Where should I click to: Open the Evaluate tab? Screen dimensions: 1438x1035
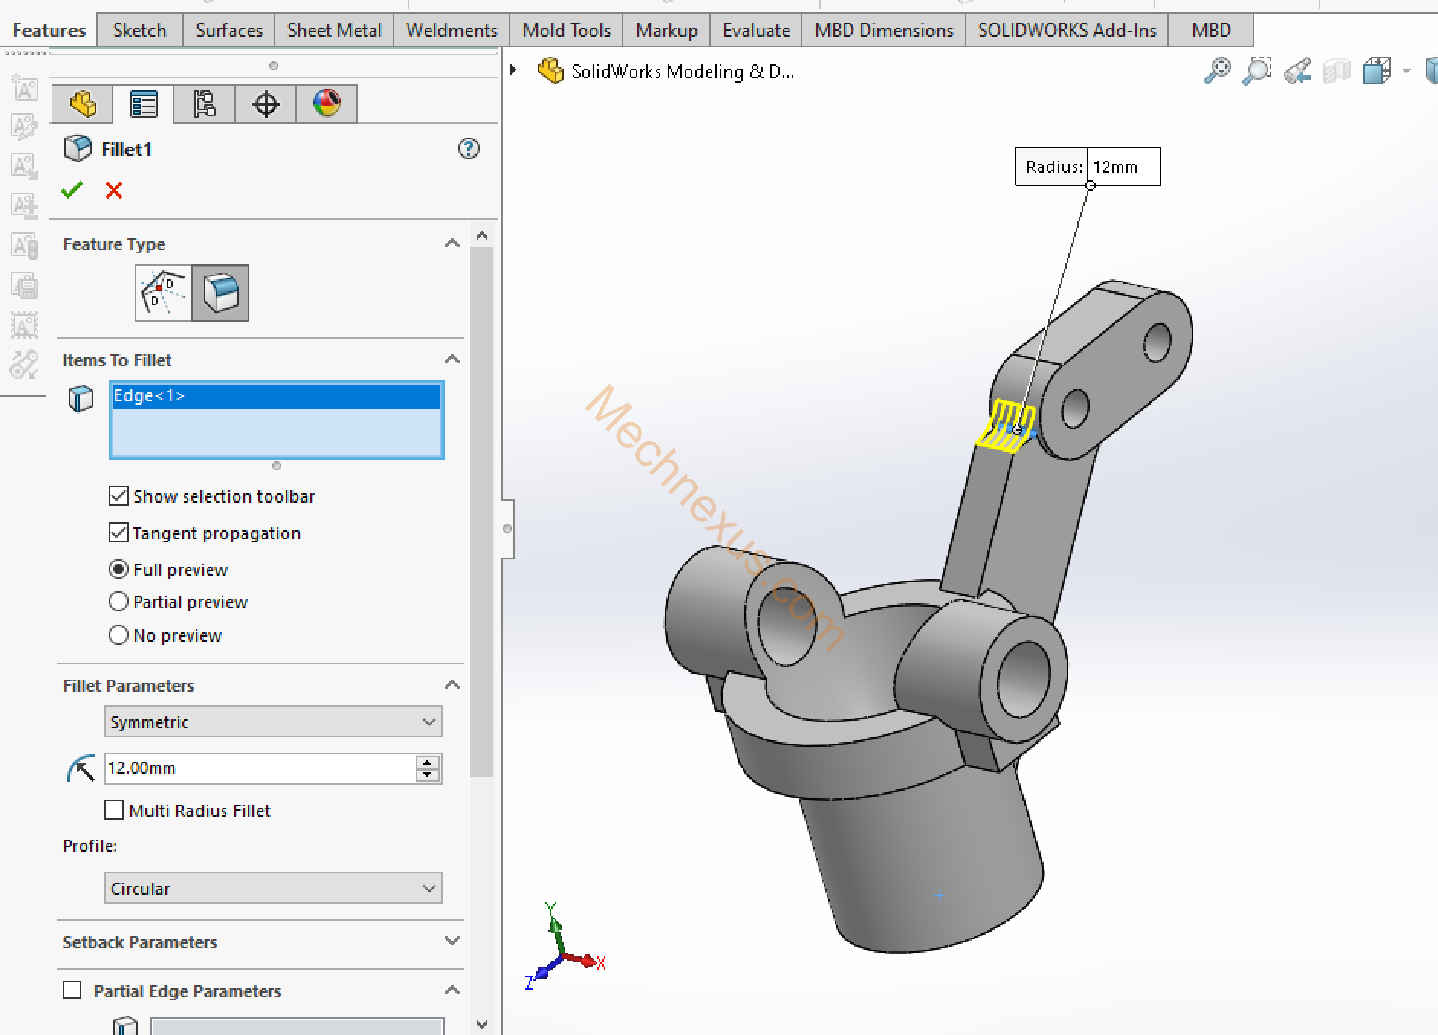(x=756, y=30)
